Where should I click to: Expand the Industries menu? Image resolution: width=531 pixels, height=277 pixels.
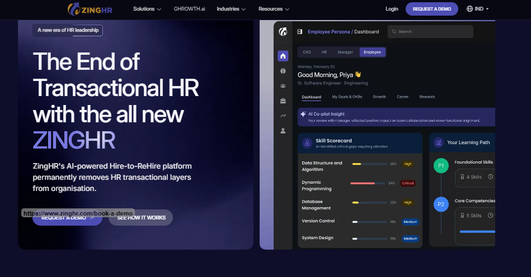pos(231,9)
